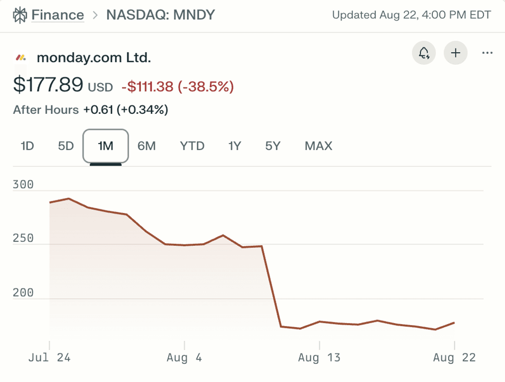This screenshot has width=505, height=382.
Task: Open the MAX historical chart view
Action: click(318, 146)
